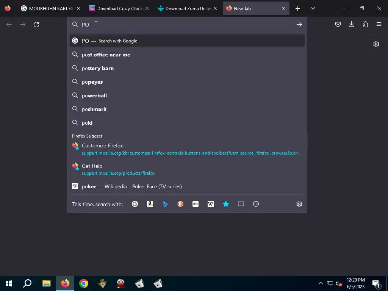Choose 'powerball' suggestion
This screenshot has height=291, width=388.
(x=187, y=95)
